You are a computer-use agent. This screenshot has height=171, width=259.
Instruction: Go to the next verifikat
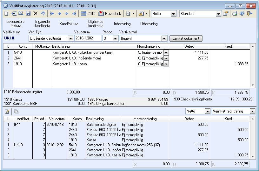pyautogui.click(x=67, y=14)
